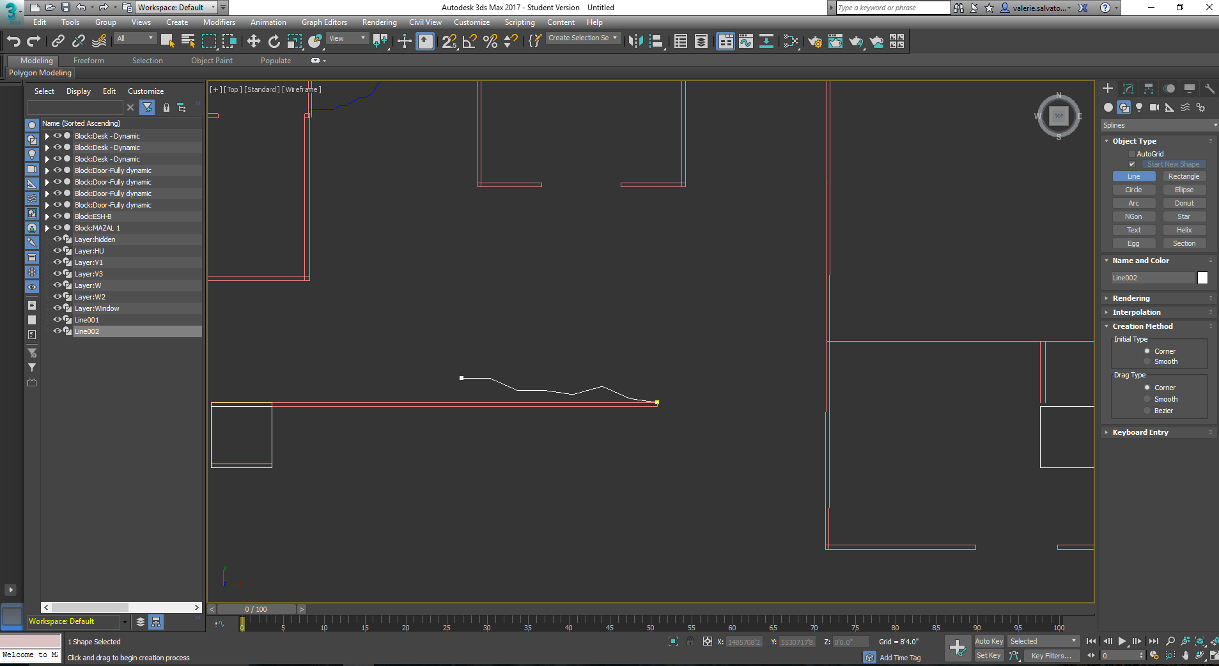Select the Move tool in main toolbar
Screen dimensions: 1219x666
(x=253, y=42)
